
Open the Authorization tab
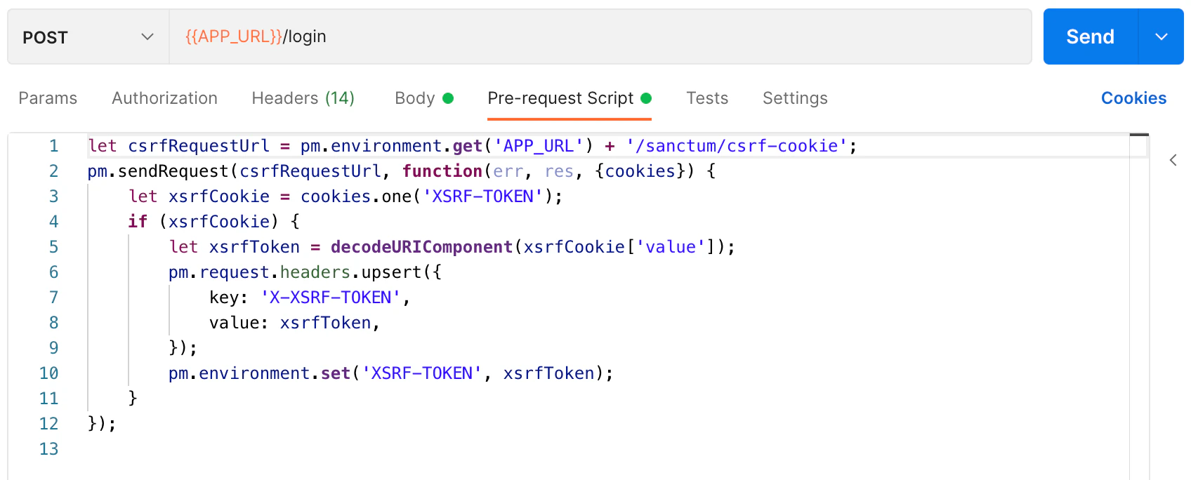tap(164, 98)
